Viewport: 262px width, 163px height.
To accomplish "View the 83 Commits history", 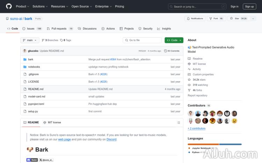I will click(x=173, y=51).
